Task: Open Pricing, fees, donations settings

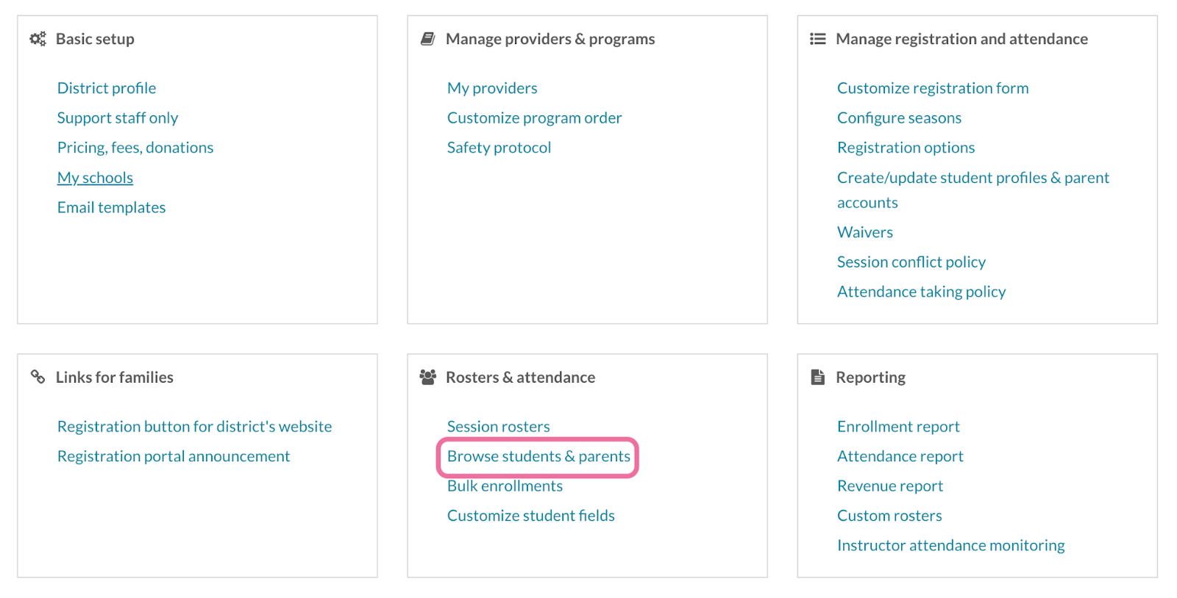Action: point(135,148)
